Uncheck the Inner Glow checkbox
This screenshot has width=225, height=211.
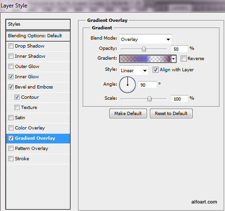point(11,77)
